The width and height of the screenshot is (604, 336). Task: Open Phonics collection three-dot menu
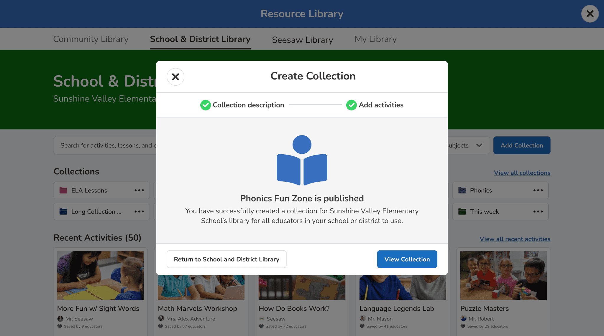538,191
